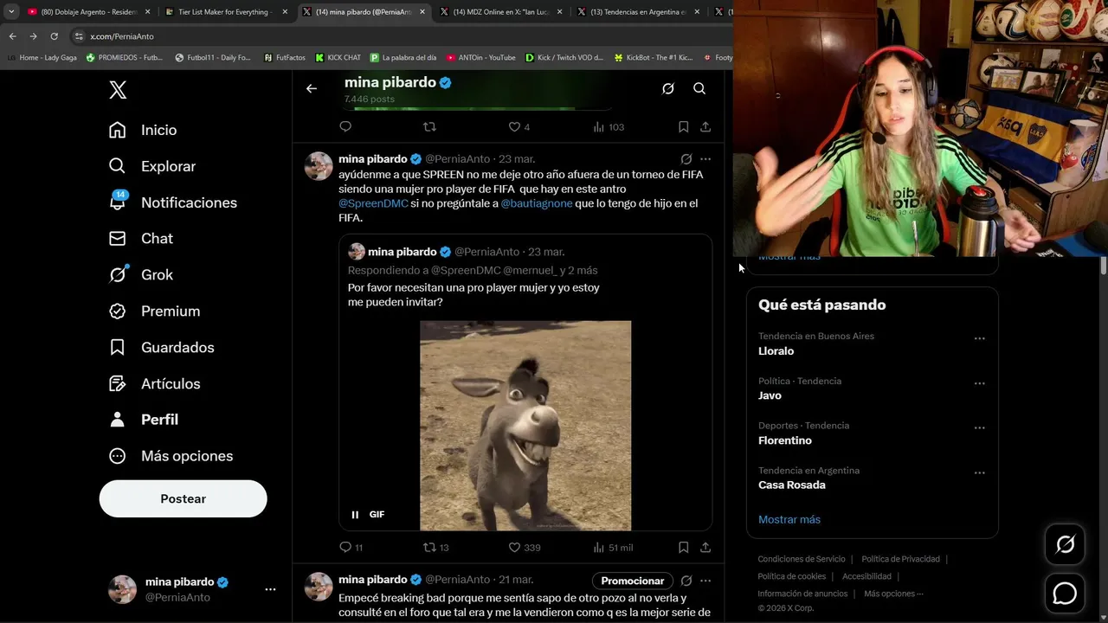Image resolution: width=1108 pixels, height=623 pixels.
Task: Bookmark the SPREEN FIFA post
Action: (683, 547)
